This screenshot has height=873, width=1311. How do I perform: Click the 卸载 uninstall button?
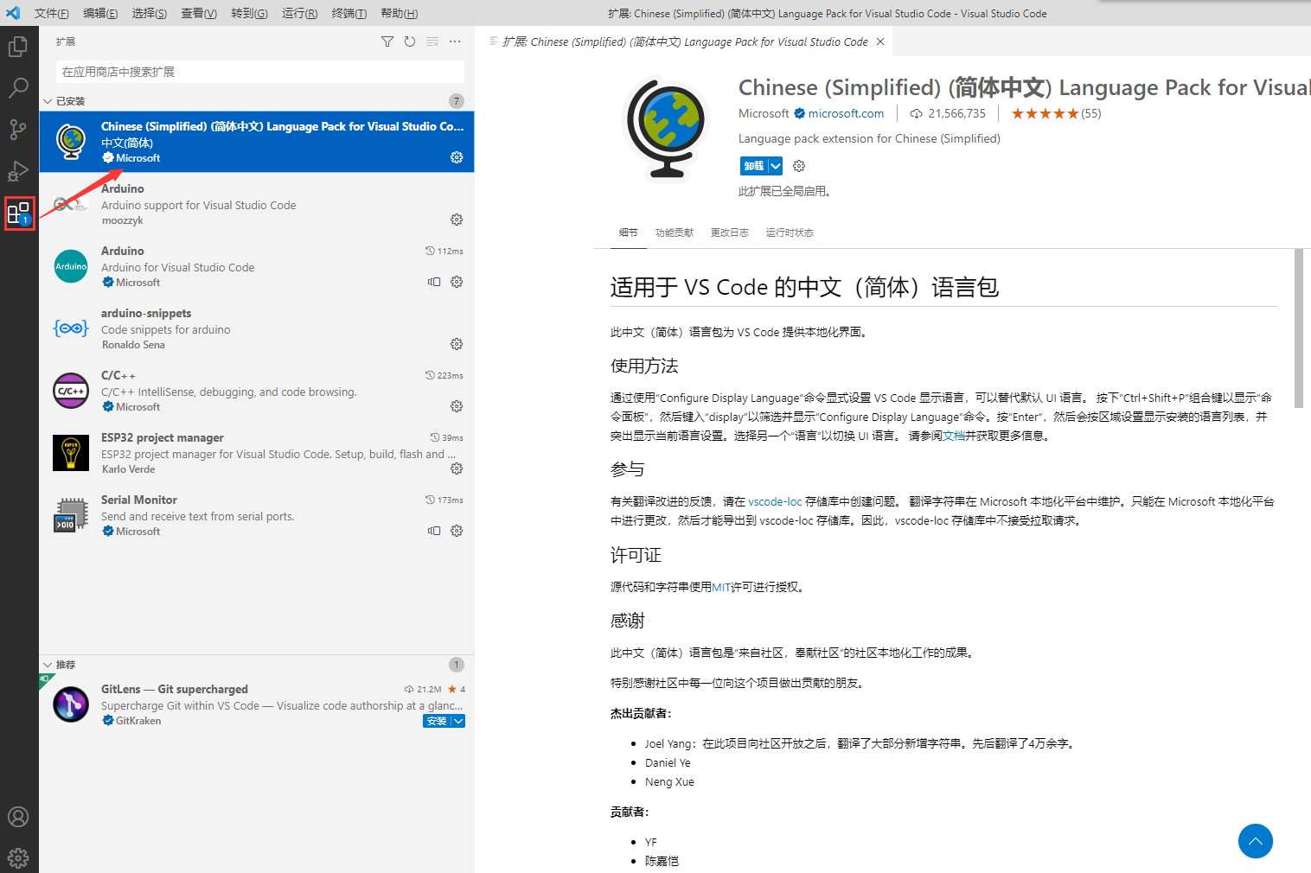click(754, 166)
